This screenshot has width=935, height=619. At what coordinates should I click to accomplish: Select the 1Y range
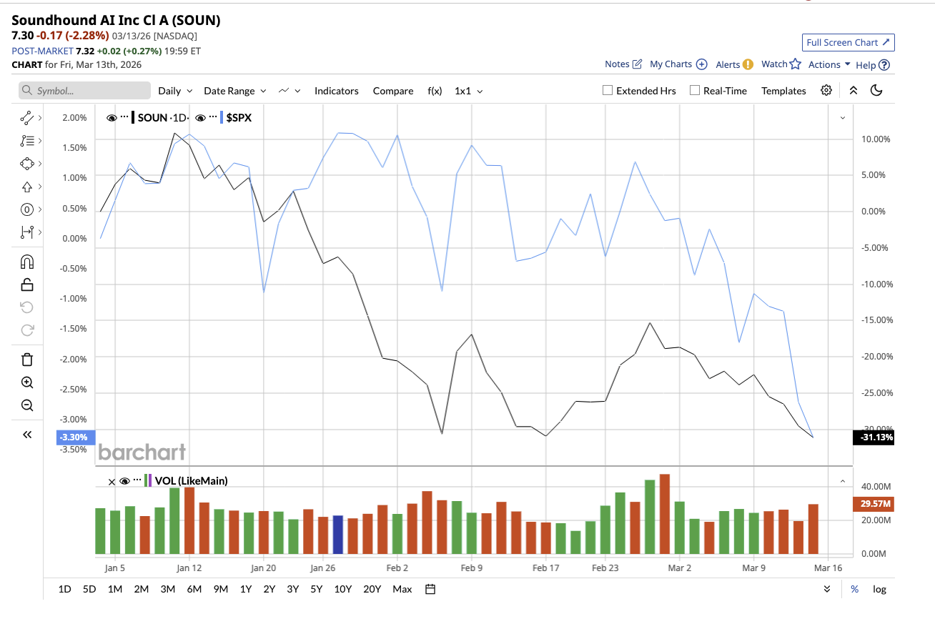pos(246,589)
